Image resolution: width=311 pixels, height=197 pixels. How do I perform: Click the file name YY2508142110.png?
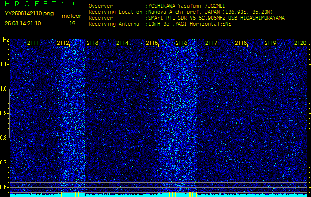click(29, 14)
